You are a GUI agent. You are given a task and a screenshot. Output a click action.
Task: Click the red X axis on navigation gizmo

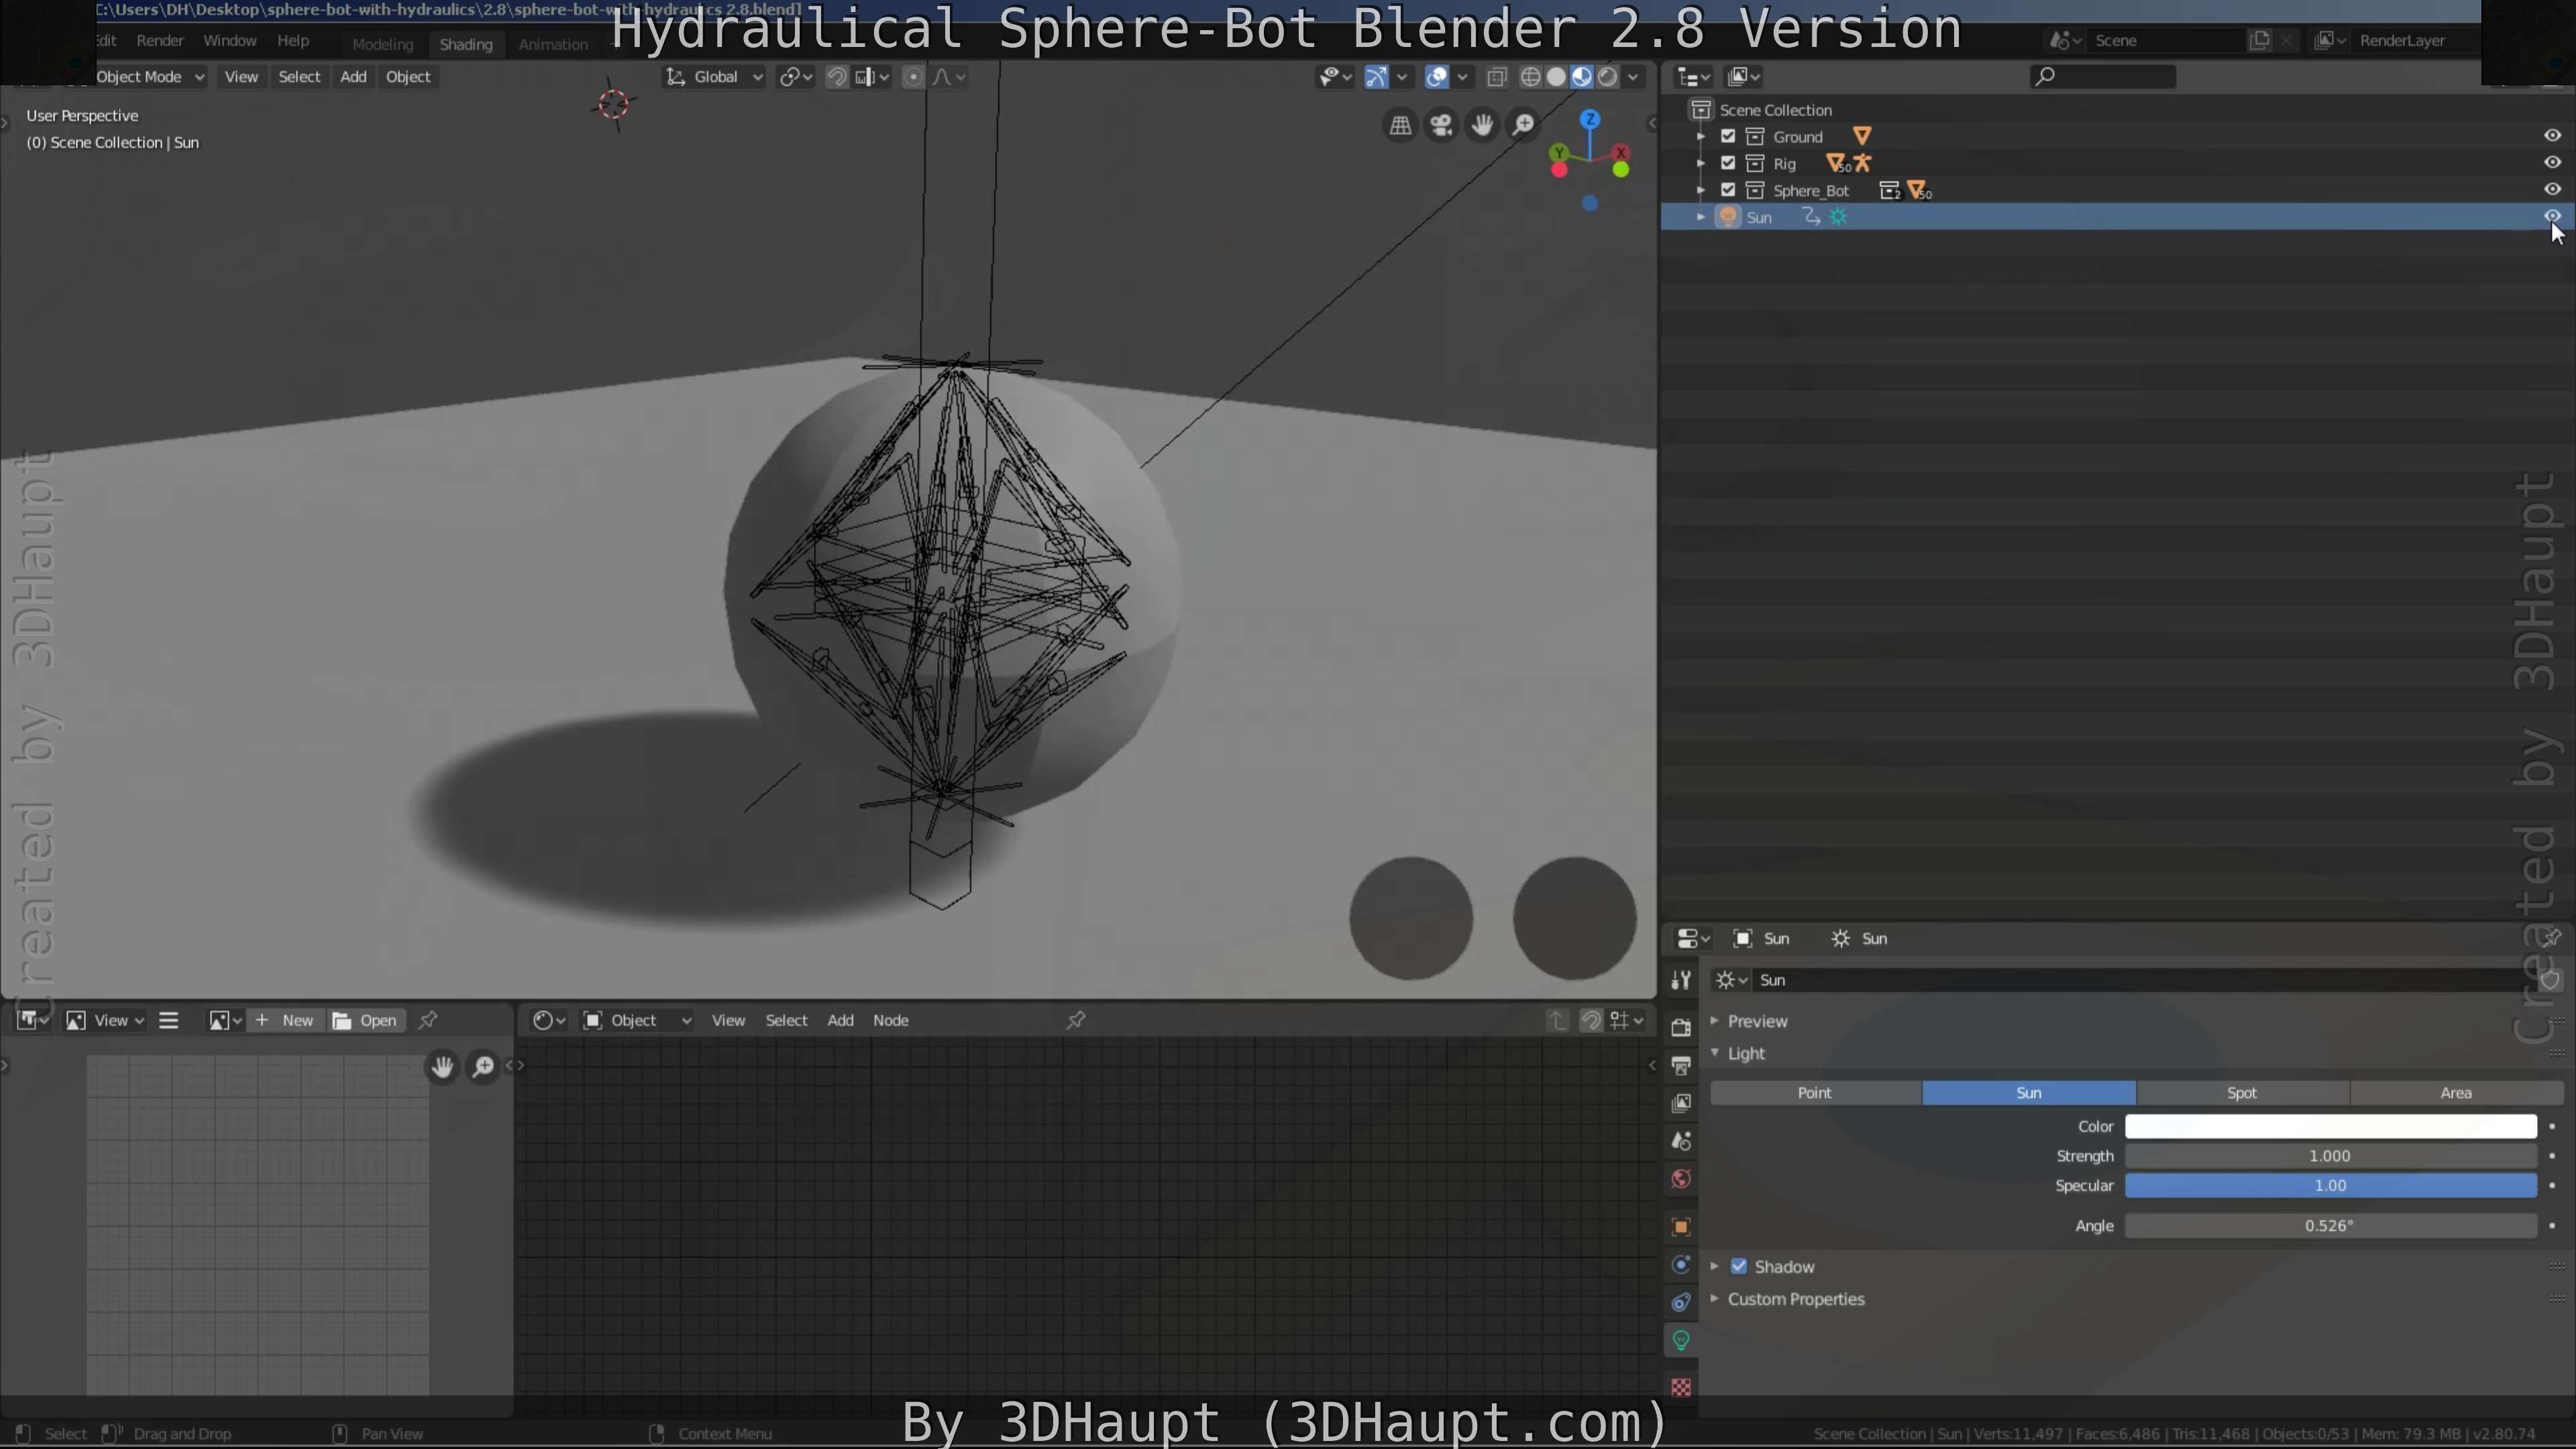(1621, 153)
